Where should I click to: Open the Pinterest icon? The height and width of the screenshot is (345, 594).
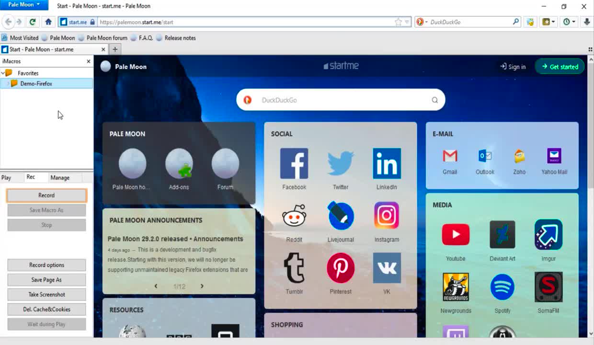(x=341, y=268)
